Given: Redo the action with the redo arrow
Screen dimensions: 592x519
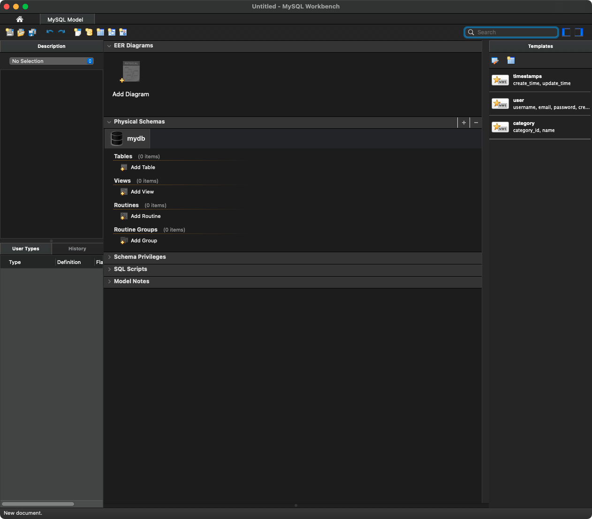Looking at the screenshot, I should click(x=61, y=32).
